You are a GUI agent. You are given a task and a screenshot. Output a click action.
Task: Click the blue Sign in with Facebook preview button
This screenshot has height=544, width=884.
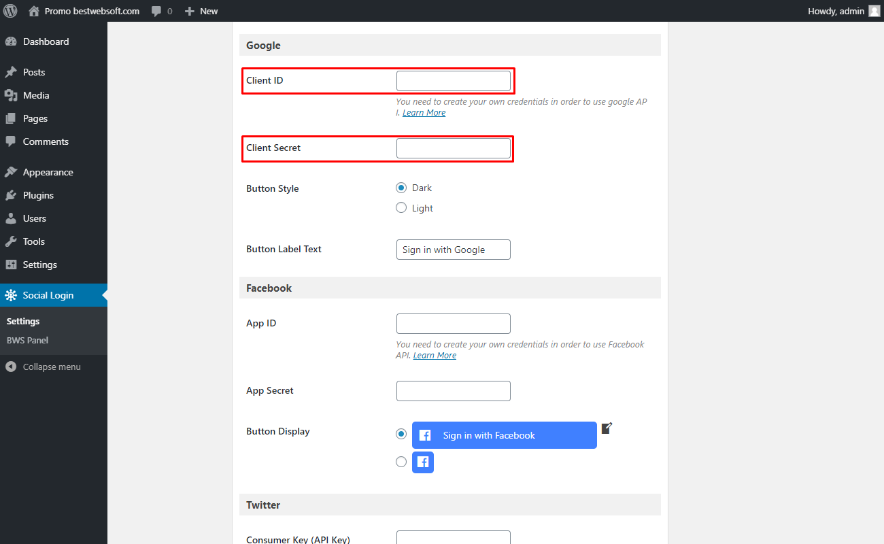pyautogui.click(x=505, y=435)
